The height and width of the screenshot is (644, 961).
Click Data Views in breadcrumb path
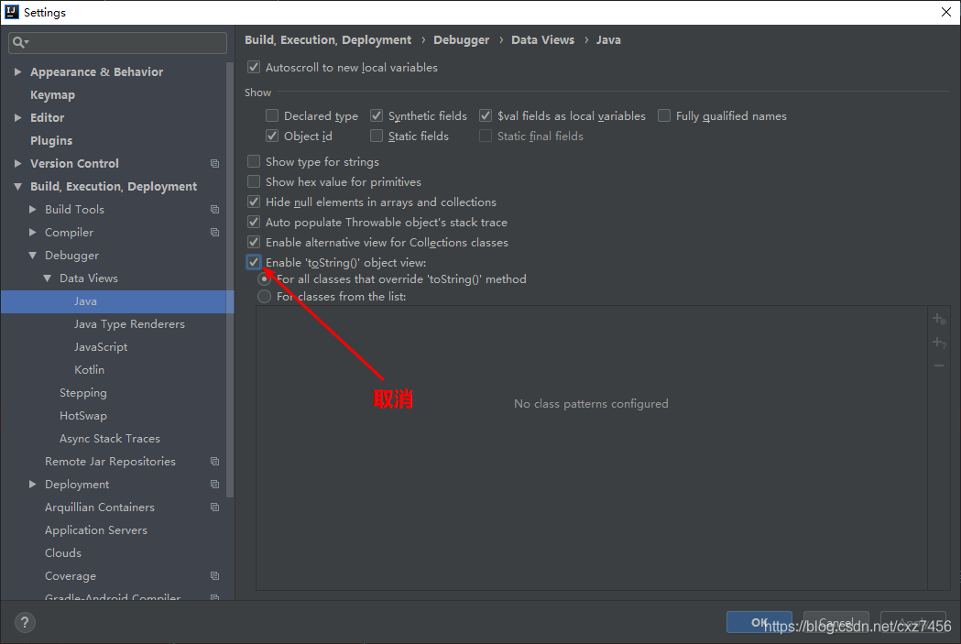pyautogui.click(x=542, y=39)
